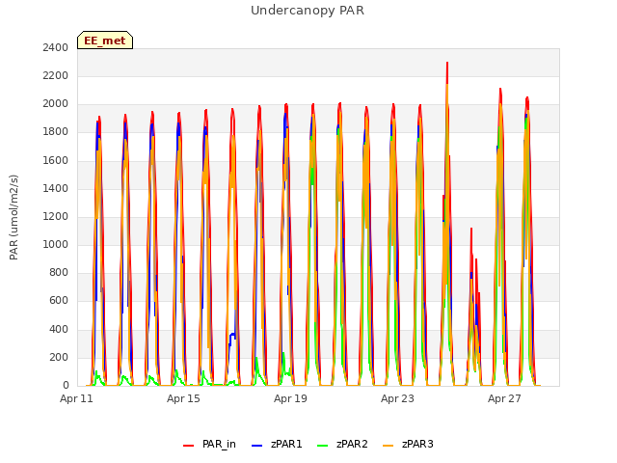Click the blue zPAR1 legend swatch
This screenshot has height=463, width=617.
256,446
